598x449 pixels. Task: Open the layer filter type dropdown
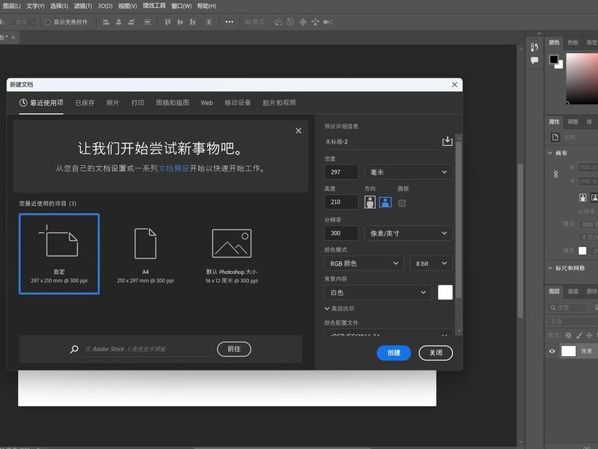[x=567, y=308]
